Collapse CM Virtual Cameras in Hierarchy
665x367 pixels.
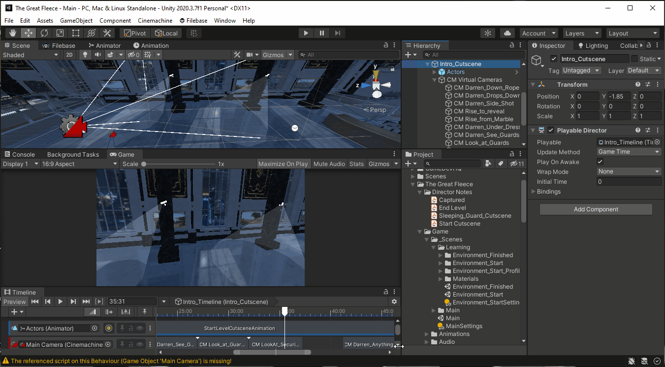[x=435, y=80]
